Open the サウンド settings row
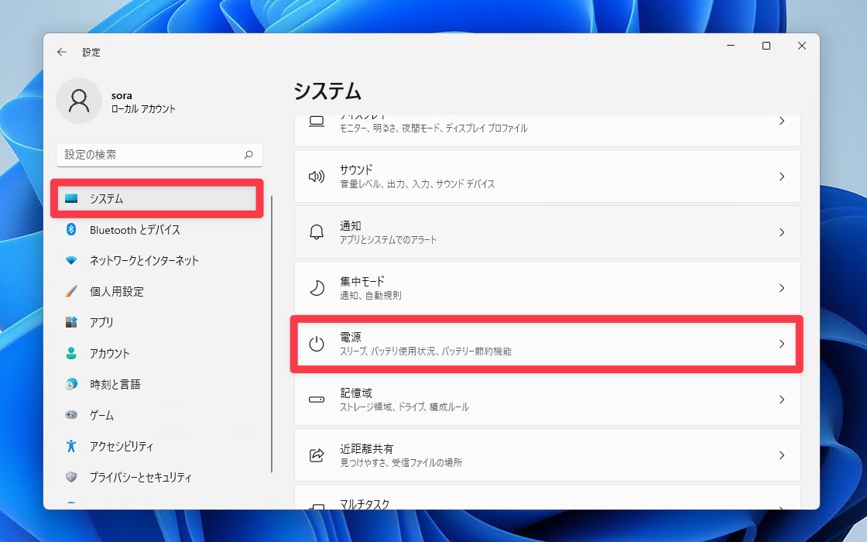Screen dimensions: 867x542 pyautogui.click(x=547, y=177)
